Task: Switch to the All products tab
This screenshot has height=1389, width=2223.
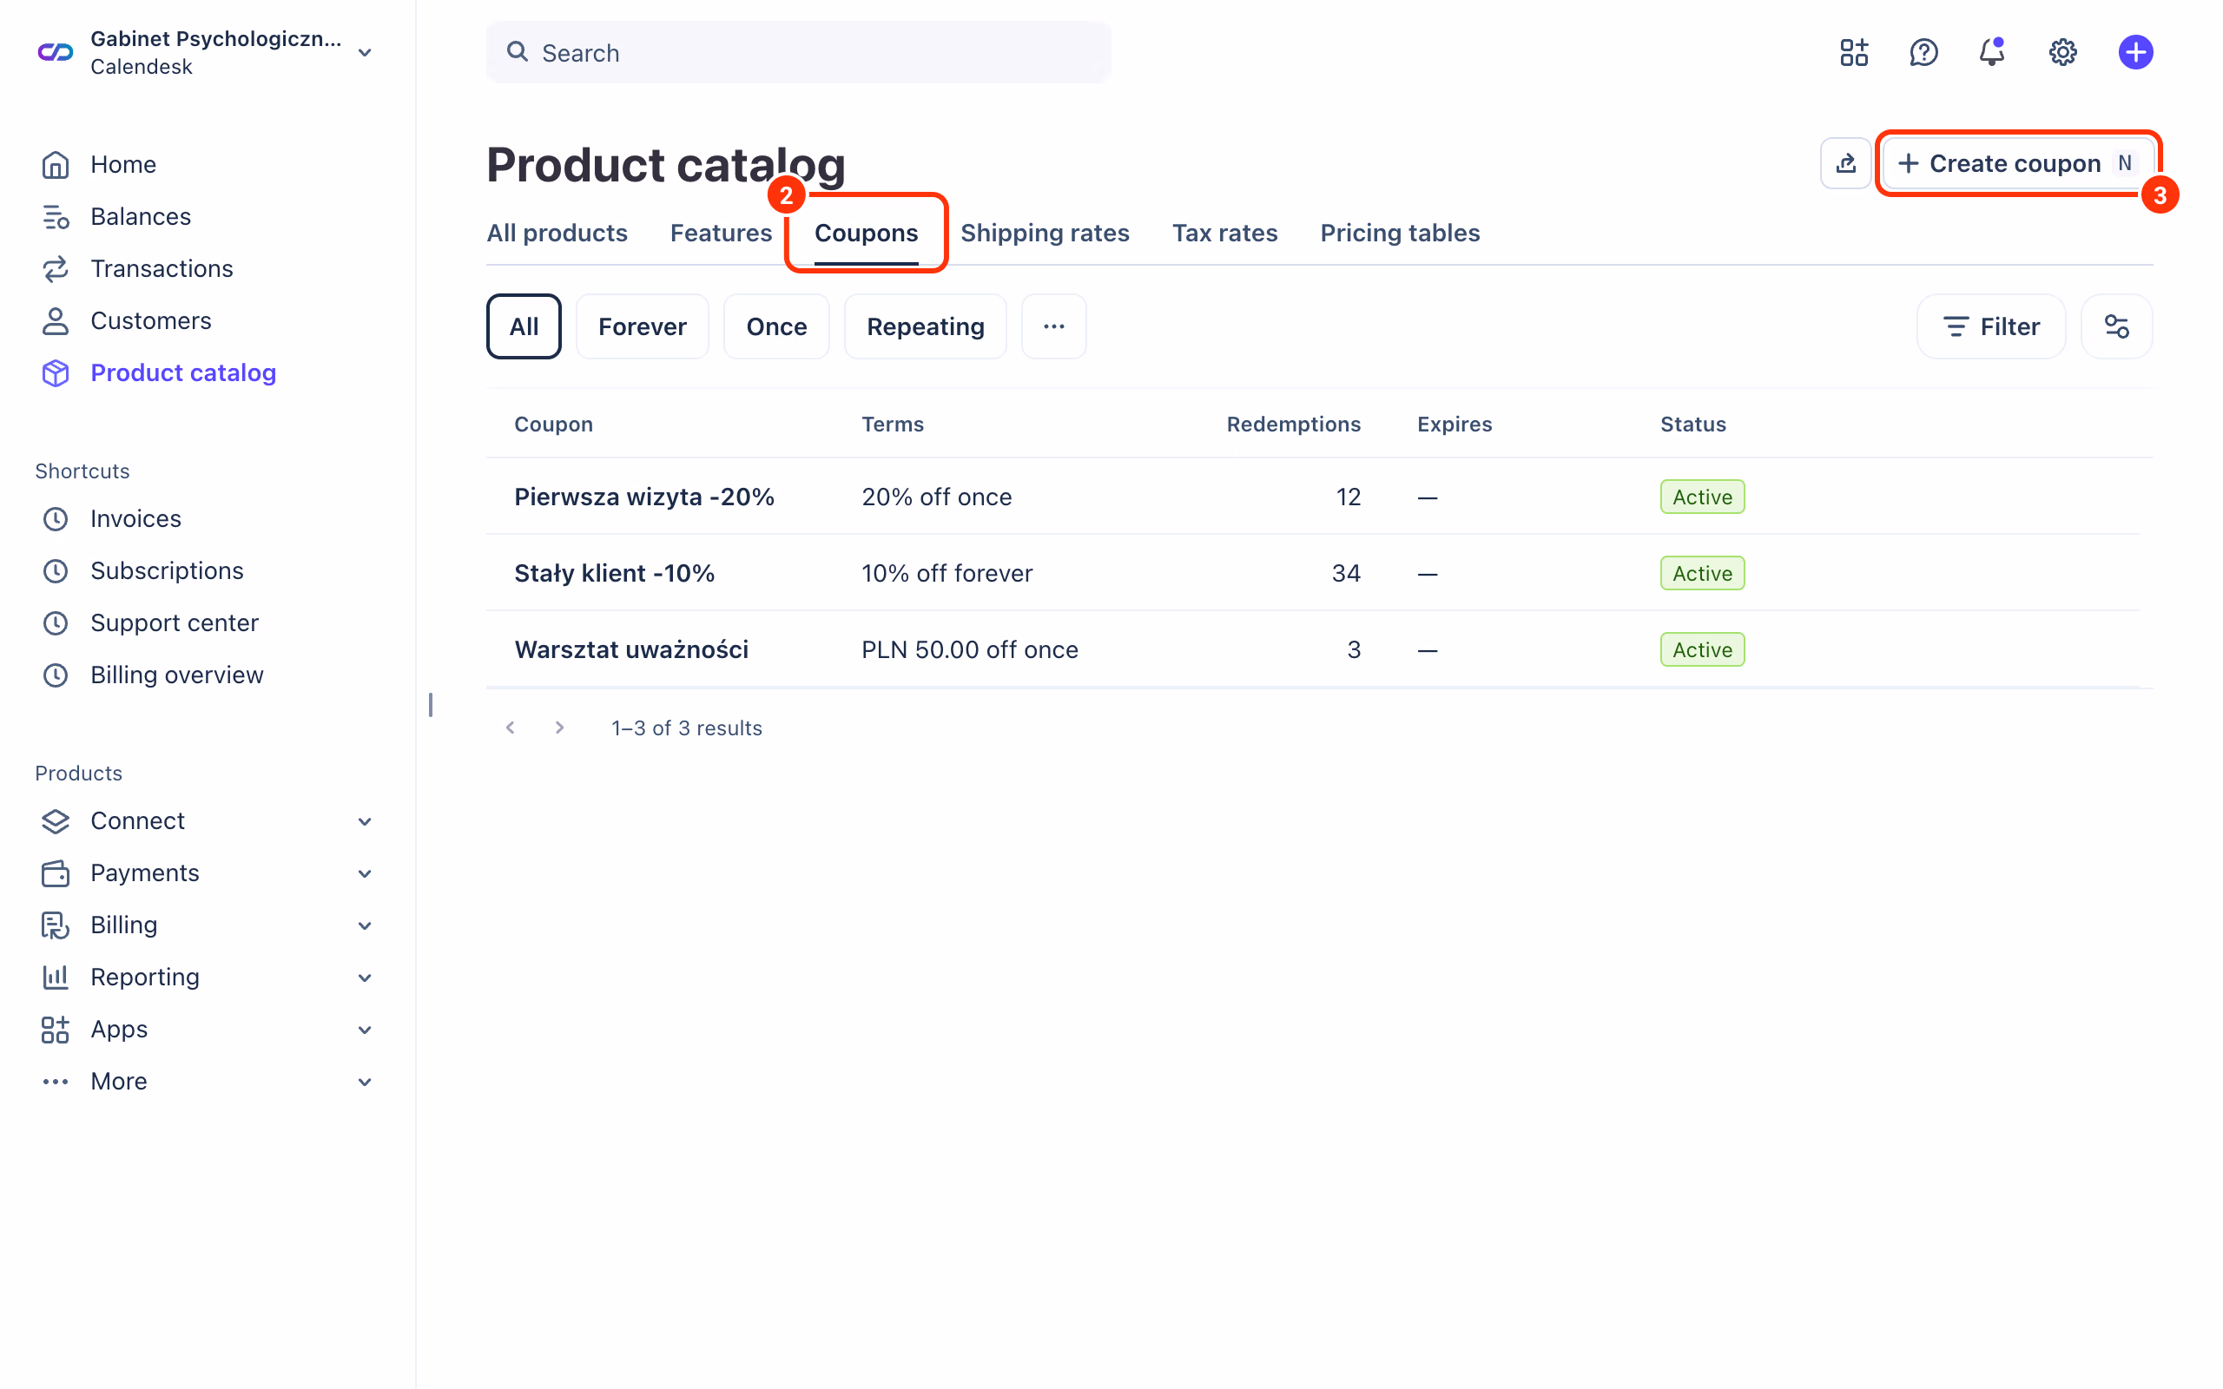Action: [x=557, y=234]
